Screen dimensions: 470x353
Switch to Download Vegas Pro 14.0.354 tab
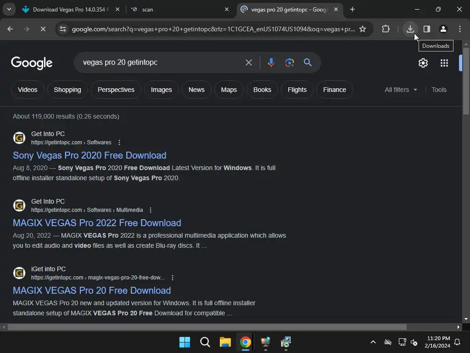point(70,10)
